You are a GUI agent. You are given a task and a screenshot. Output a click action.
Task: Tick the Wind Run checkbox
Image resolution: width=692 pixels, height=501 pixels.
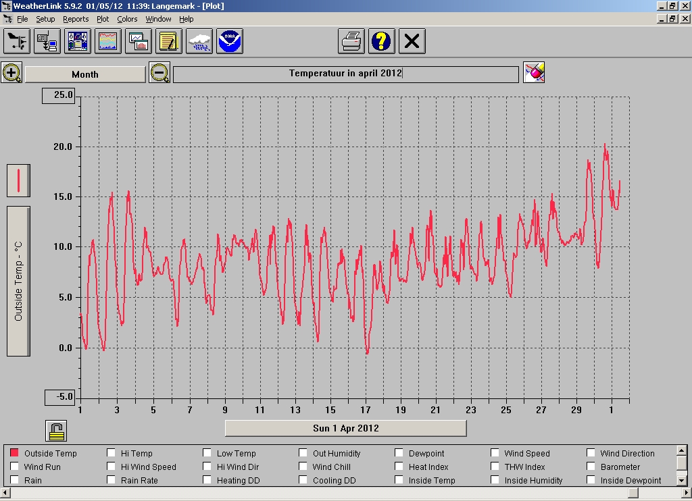(x=14, y=466)
